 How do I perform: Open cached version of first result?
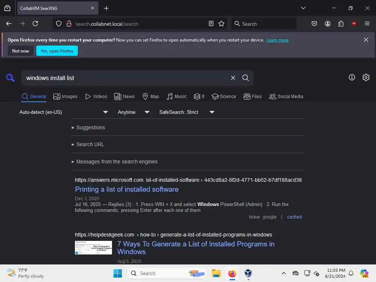(x=294, y=217)
